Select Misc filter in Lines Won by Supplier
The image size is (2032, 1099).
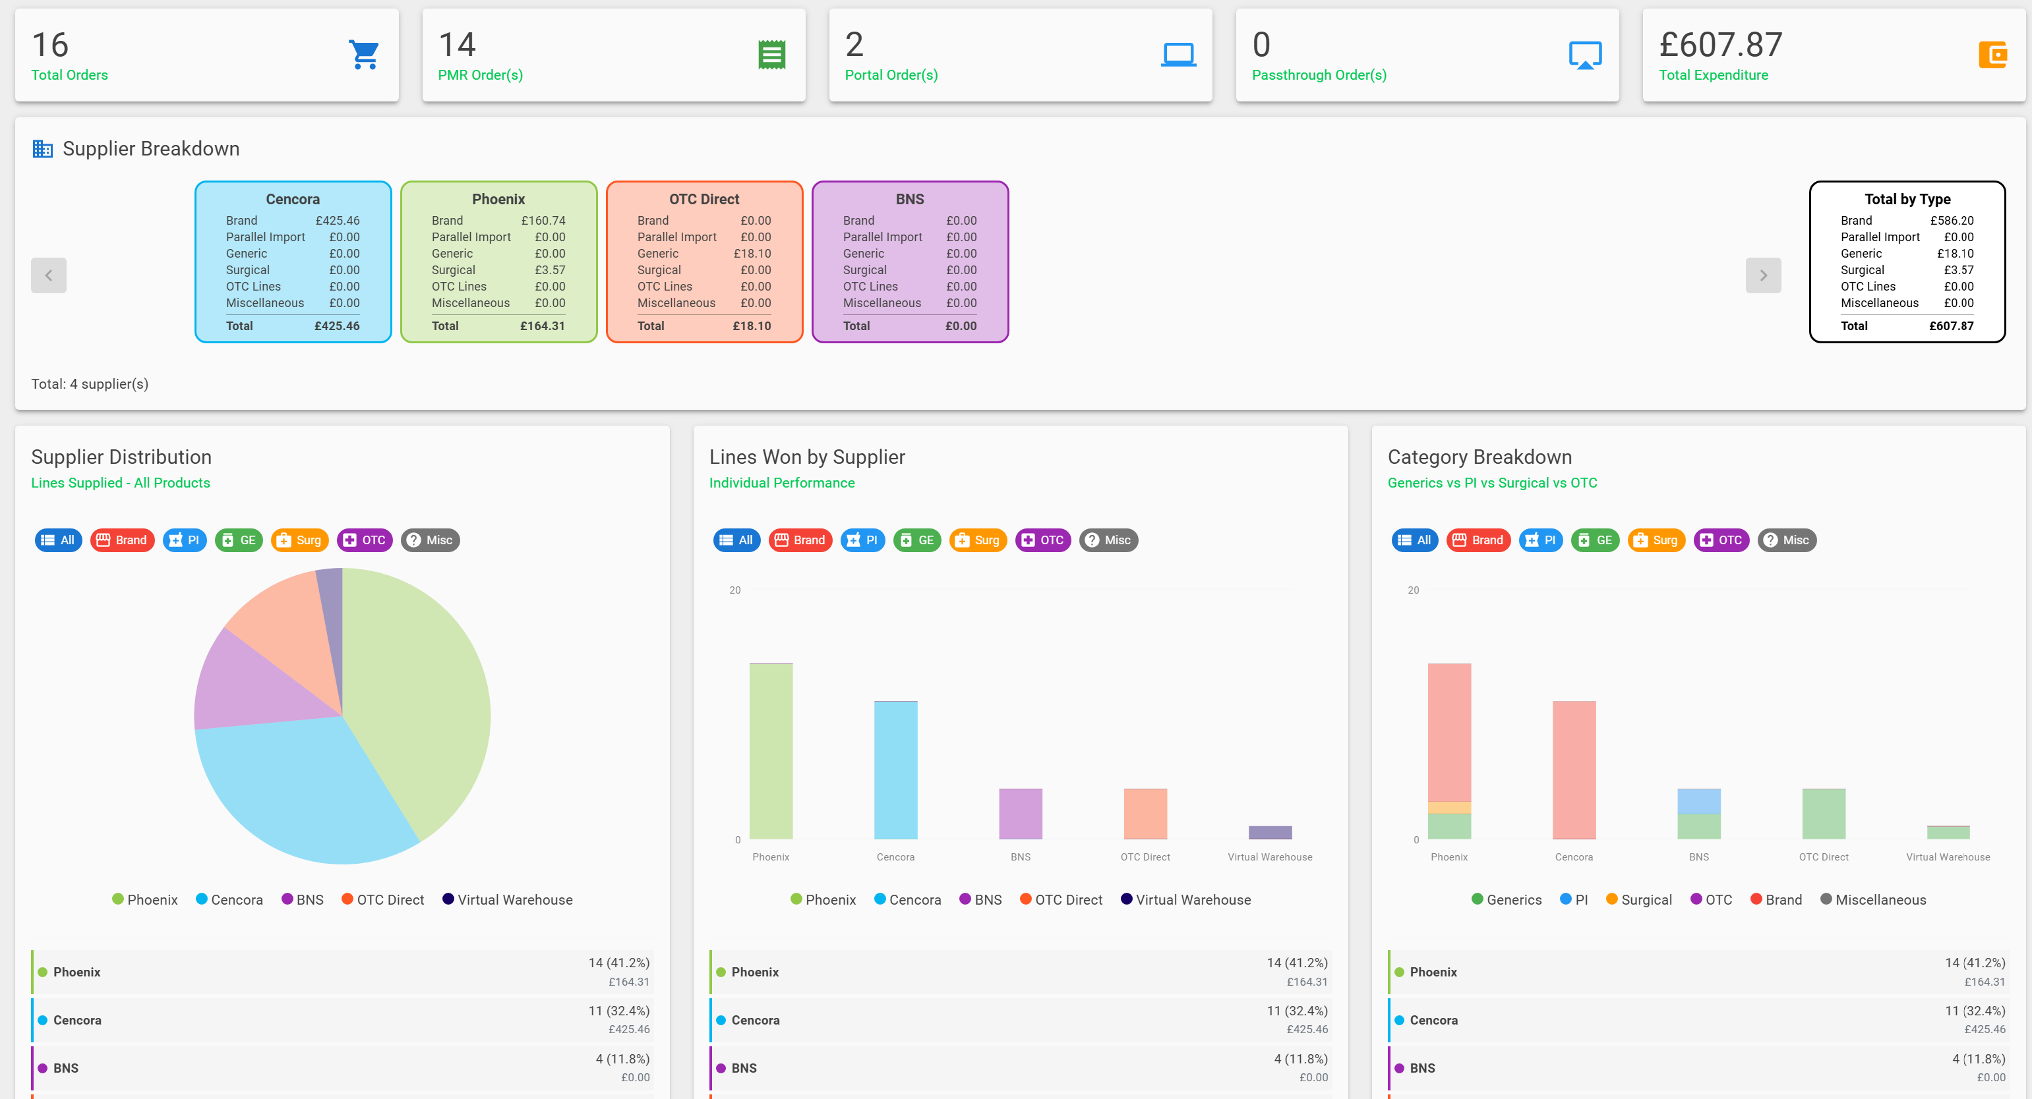pyautogui.click(x=1109, y=540)
